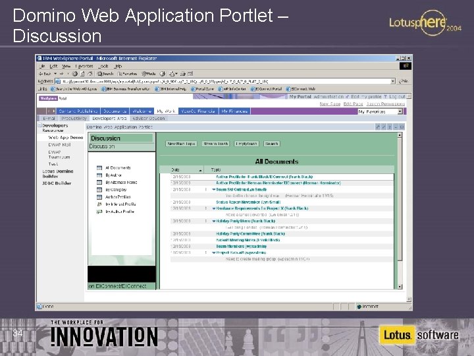Switch to the Content Publishing tab
The width and height of the screenshot is (474, 356).
pyautogui.click(x=78, y=111)
